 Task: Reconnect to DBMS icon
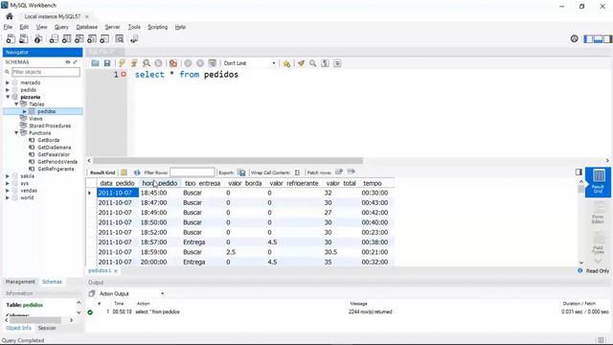[134, 38]
